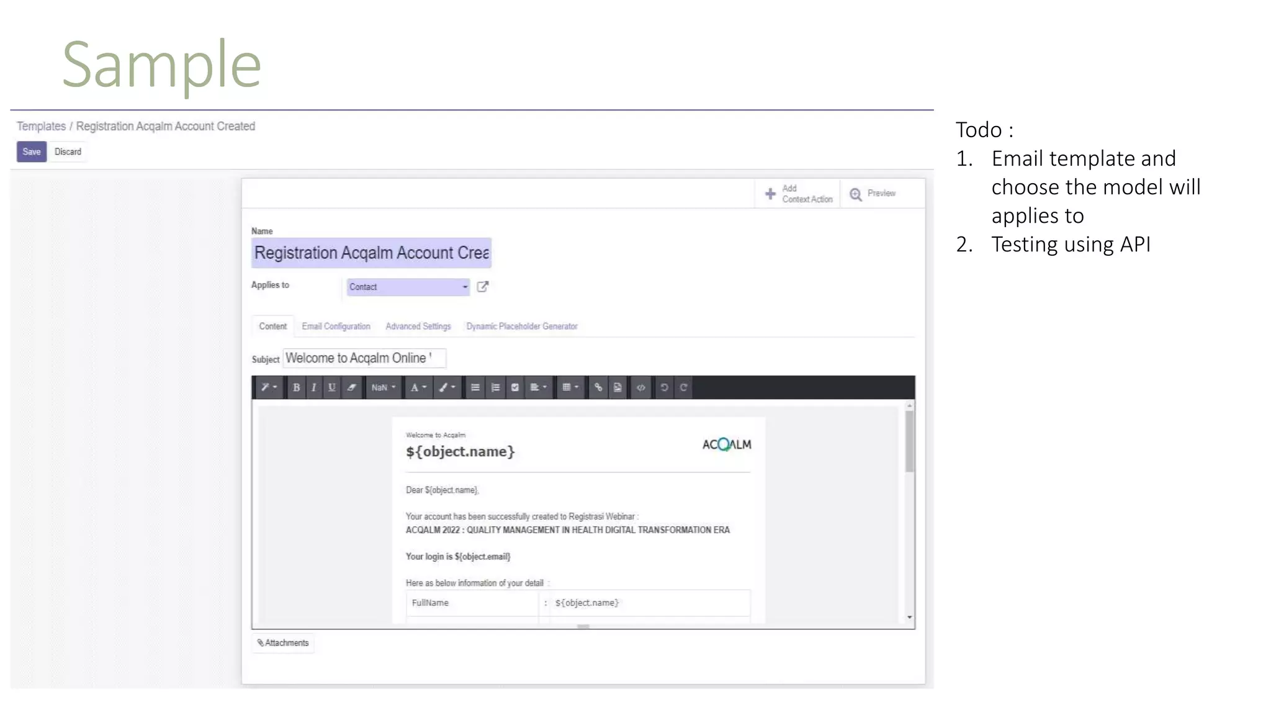The height and width of the screenshot is (715, 1271).
Task: Insert an unordered bullet list
Action: [475, 387]
